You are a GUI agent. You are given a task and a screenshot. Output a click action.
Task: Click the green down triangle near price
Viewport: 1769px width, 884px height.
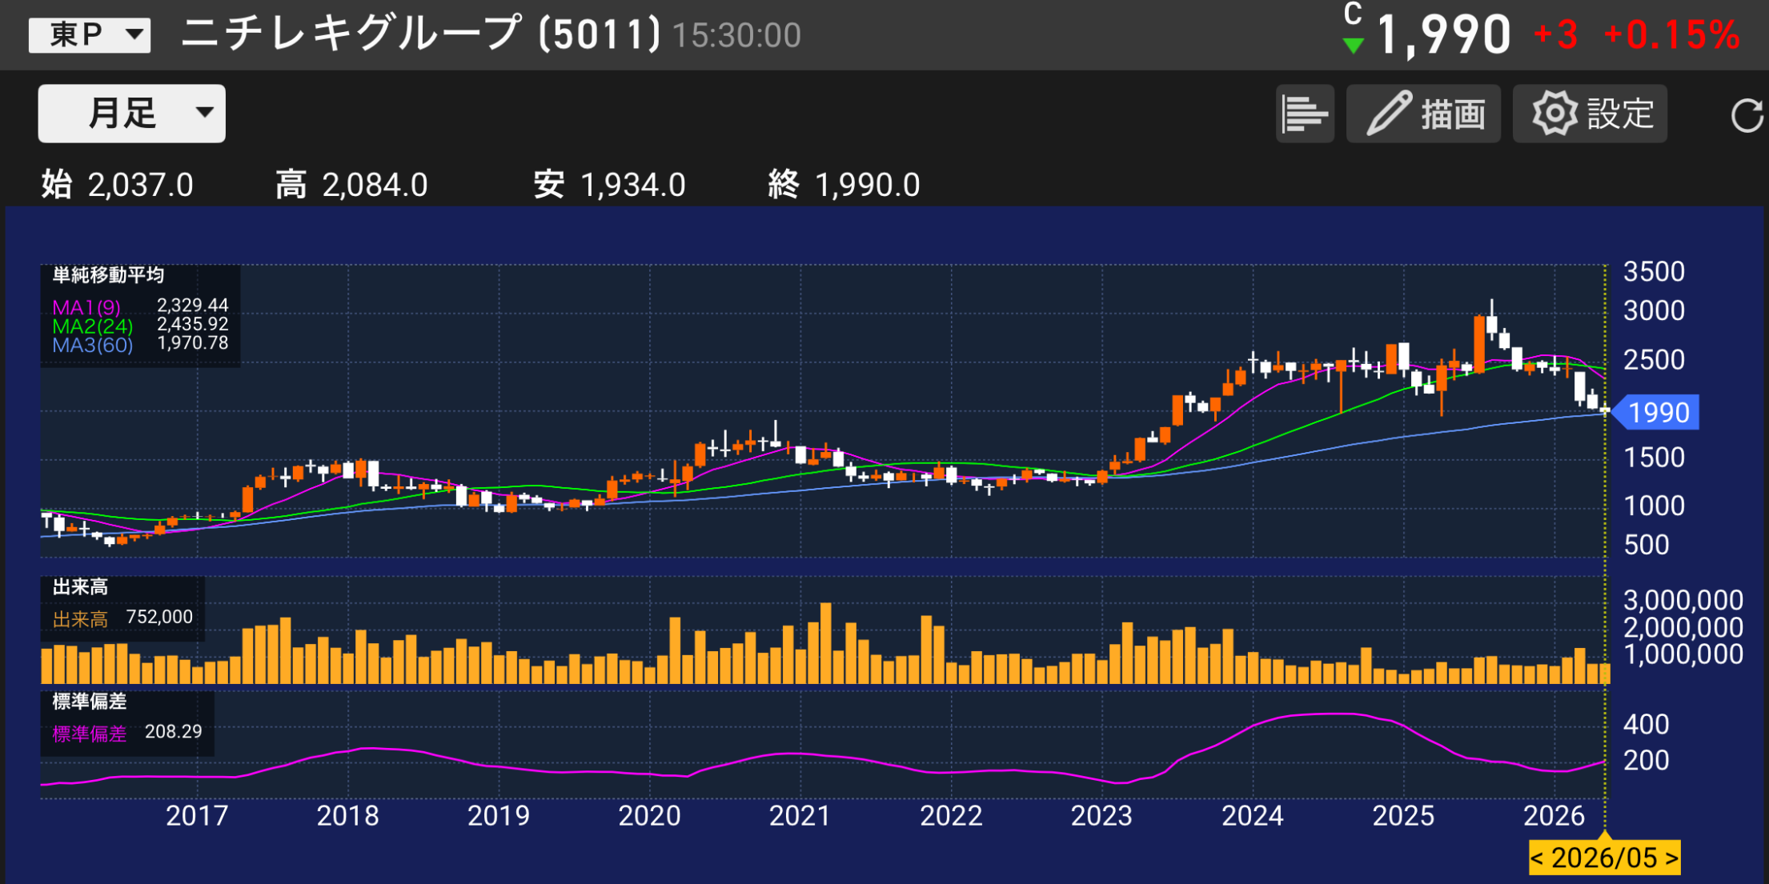(1353, 46)
